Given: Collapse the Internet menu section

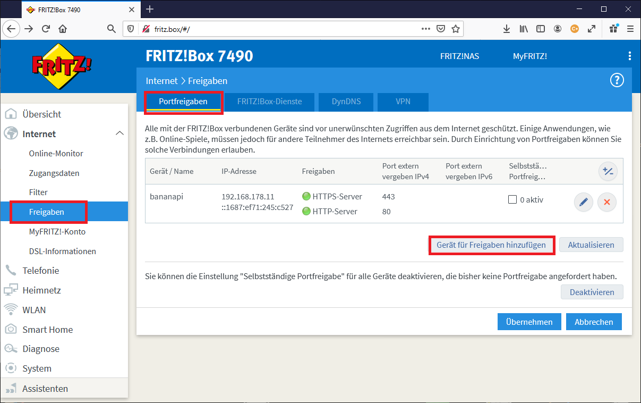Looking at the screenshot, I should (x=120, y=133).
